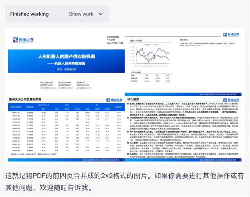Click the reply text starting 这就是将PDF
250x197 pixels.
point(125,181)
